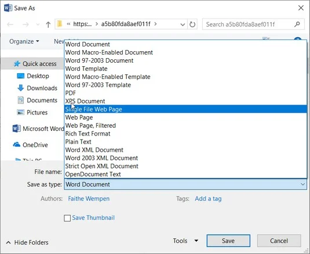The width and height of the screenshot is (310, 254).
Task: Open Quick access star icon
Action: pos(17,64)
